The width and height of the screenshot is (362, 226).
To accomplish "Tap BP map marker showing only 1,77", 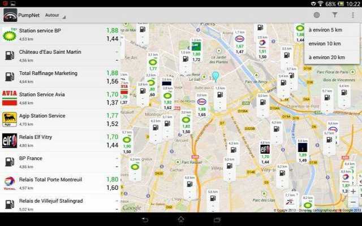I will point(153,62).
